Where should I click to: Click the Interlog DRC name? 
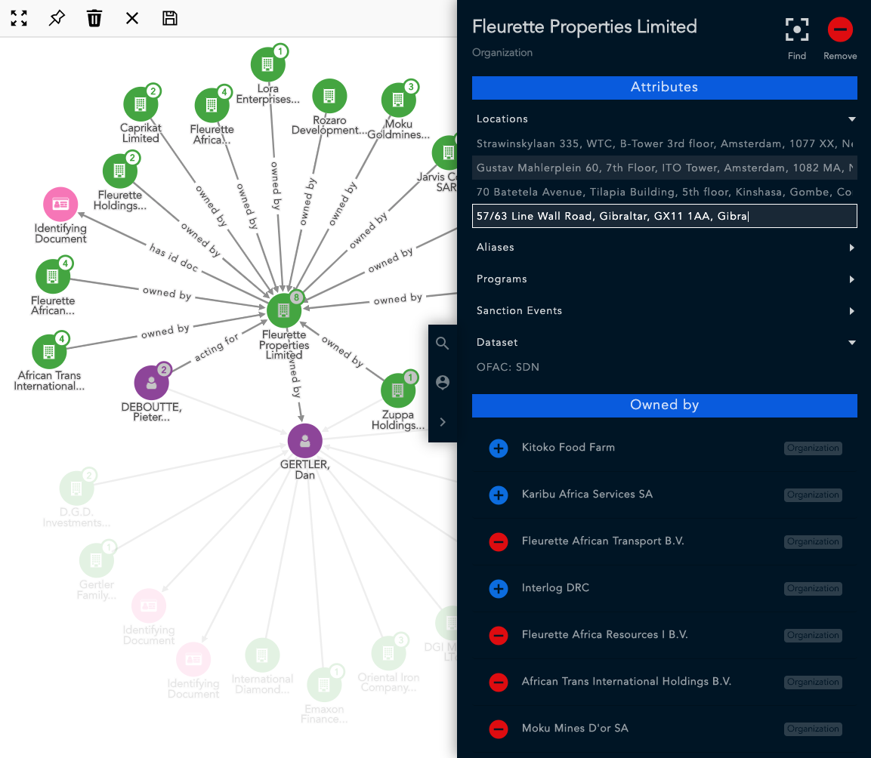[x=555, y=587]
